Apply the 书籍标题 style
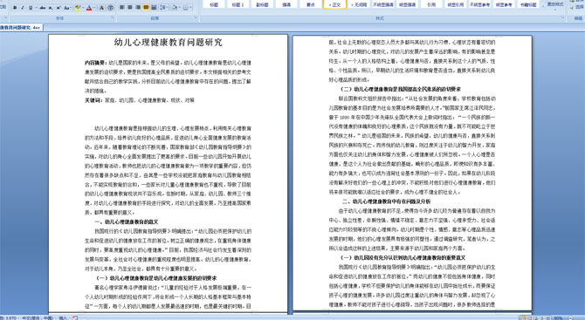 (x=528, y=4)
